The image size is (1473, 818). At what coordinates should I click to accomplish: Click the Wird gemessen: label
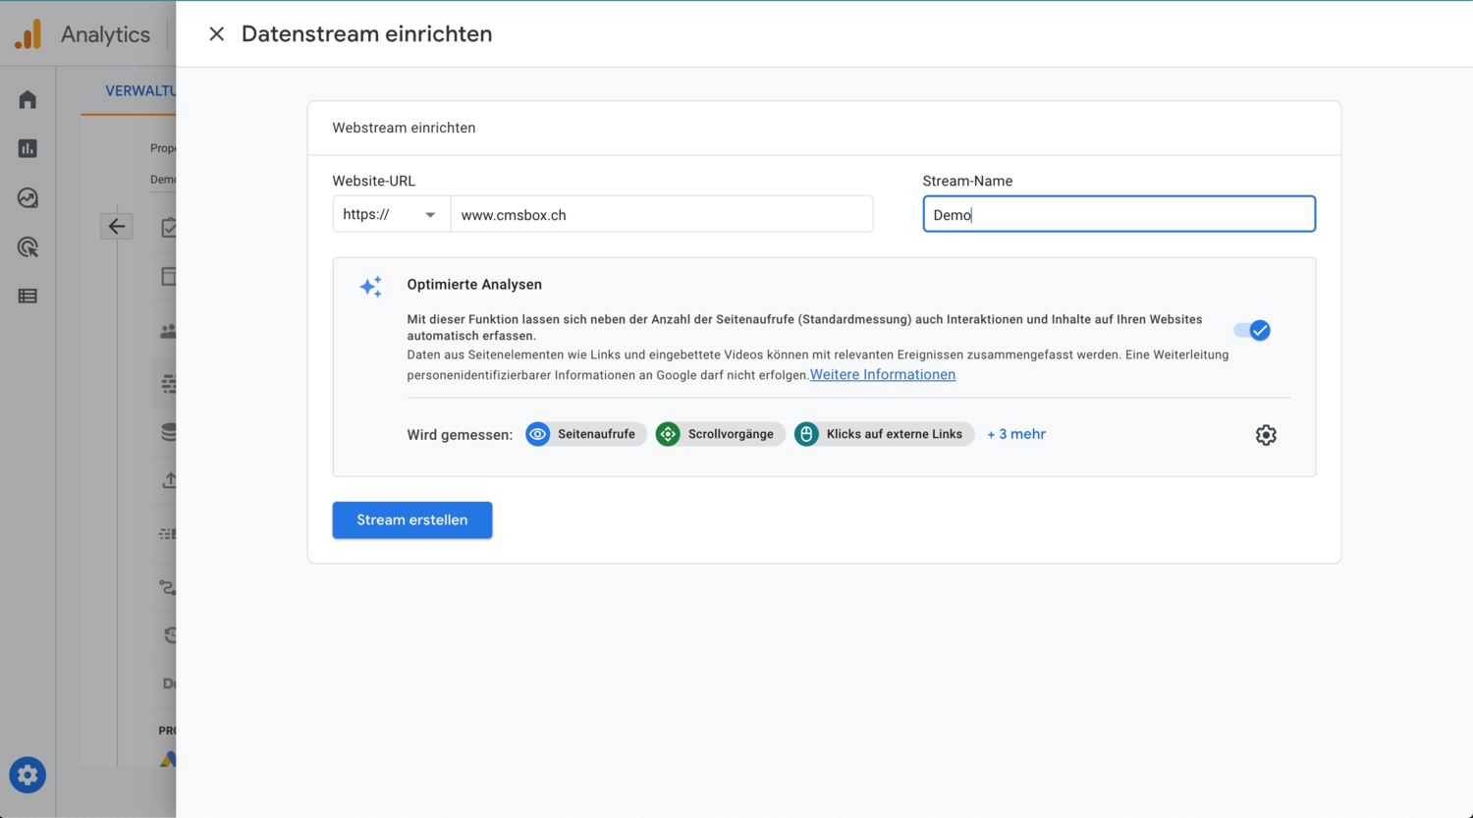(460, 435)
